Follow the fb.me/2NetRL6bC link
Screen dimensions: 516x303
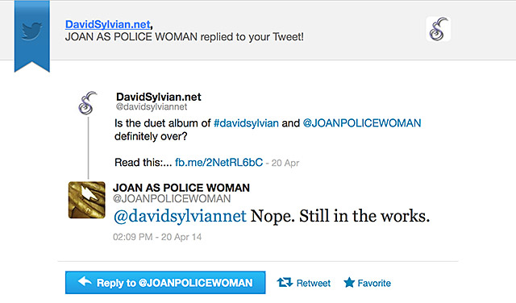pos(218,163)
